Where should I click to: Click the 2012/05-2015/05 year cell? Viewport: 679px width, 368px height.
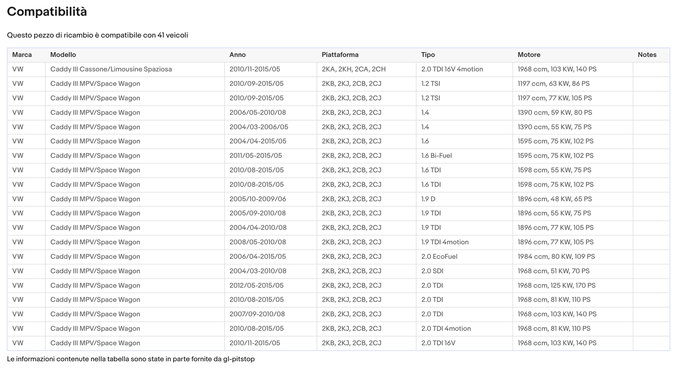click(271, 286)
